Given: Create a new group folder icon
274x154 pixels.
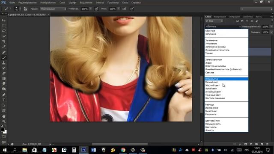Looking at the screenshot, I should pyautogui.click(x=256, y=144).
